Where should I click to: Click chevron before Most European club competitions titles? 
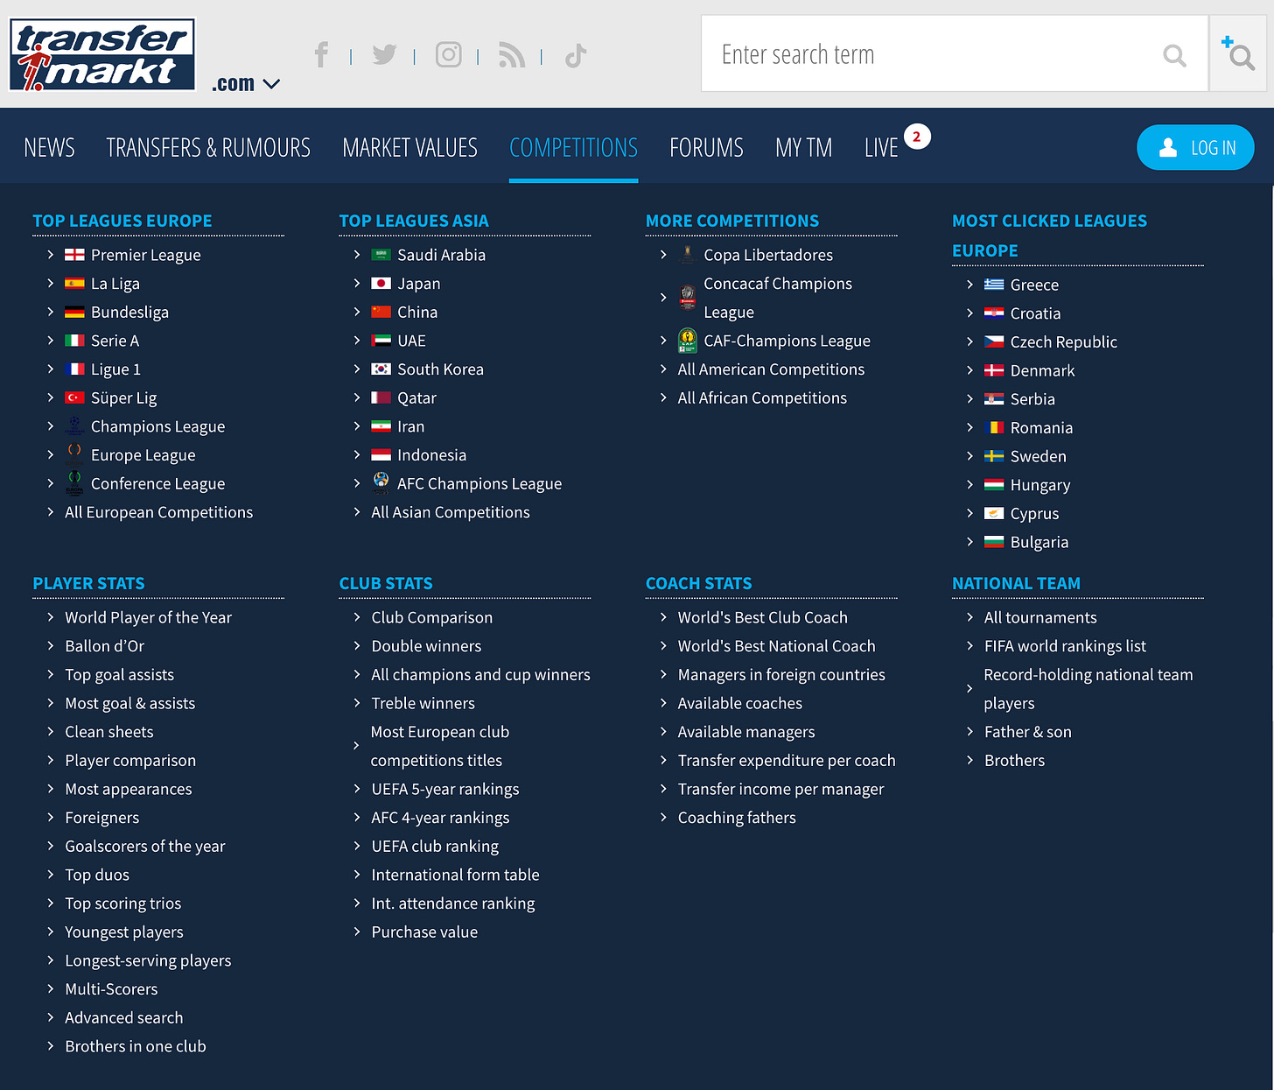356,746
